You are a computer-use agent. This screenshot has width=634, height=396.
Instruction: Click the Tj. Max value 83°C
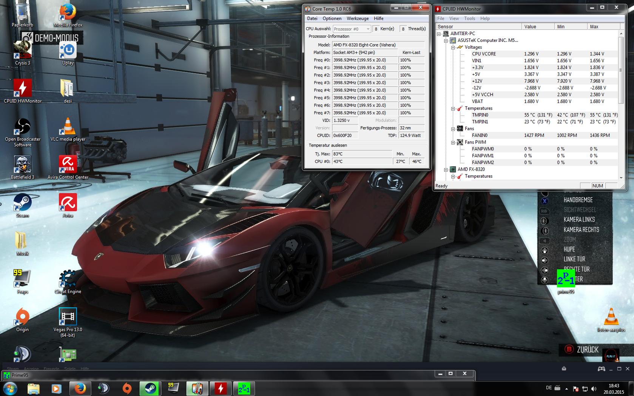pos(362,154)
